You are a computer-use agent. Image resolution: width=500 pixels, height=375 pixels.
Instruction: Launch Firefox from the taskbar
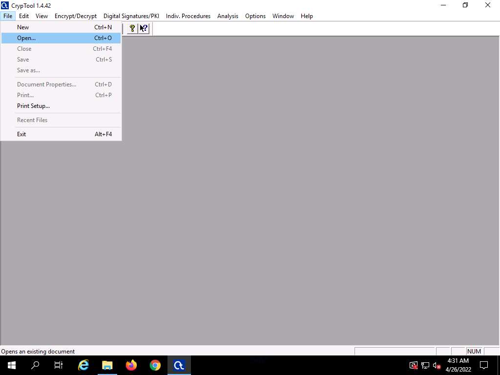131,365
